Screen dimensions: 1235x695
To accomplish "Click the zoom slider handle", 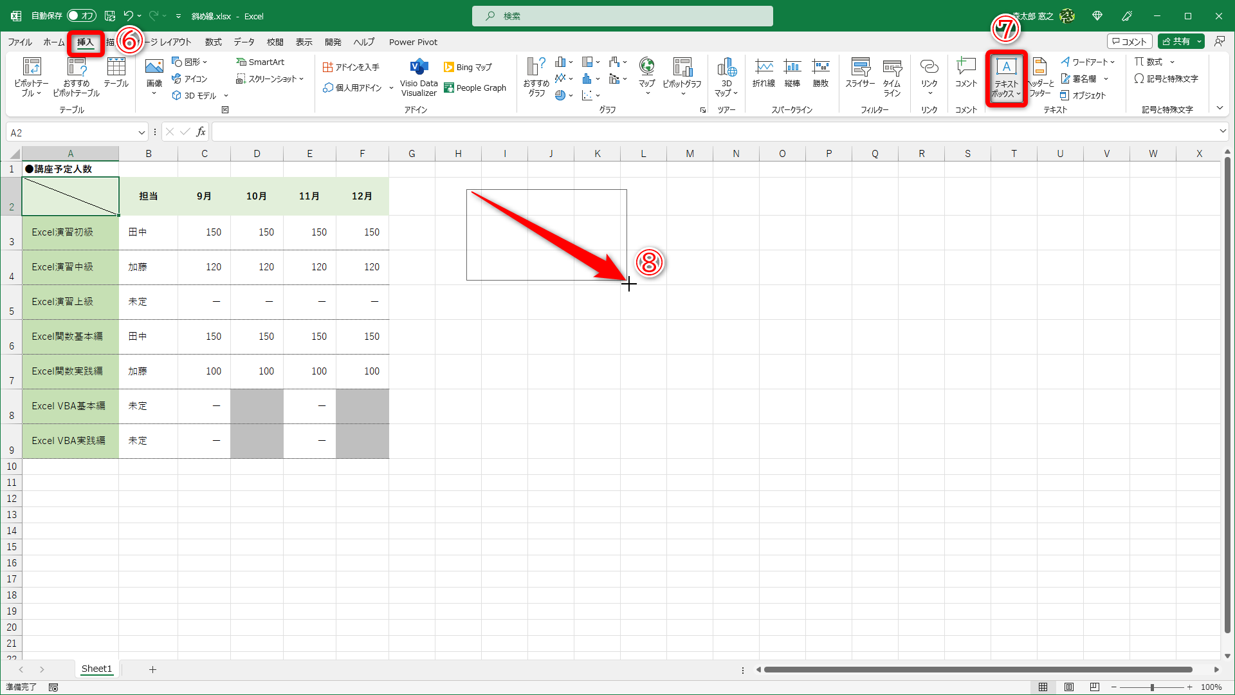I will tap(1152, 687).
